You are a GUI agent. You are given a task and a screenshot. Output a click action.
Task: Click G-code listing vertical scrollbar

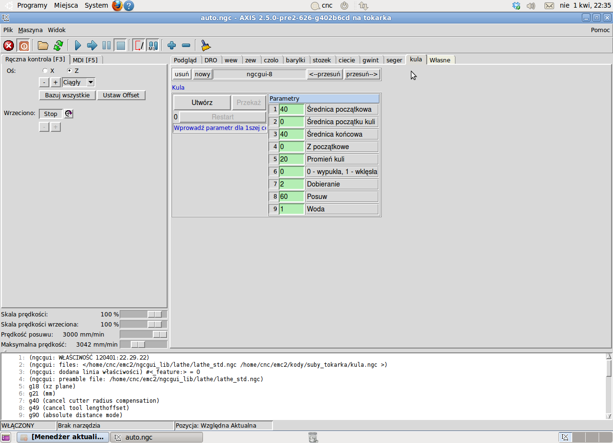click(x=609, y=386)
